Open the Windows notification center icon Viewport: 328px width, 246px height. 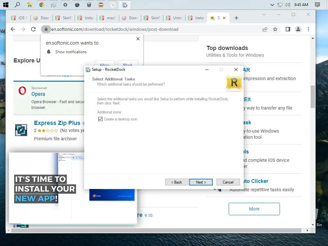tap(317, 5)
